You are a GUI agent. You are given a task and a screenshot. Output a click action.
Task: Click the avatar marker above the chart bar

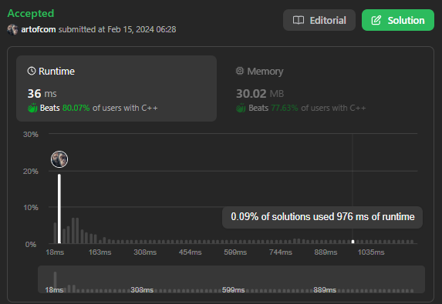point(59,159)
